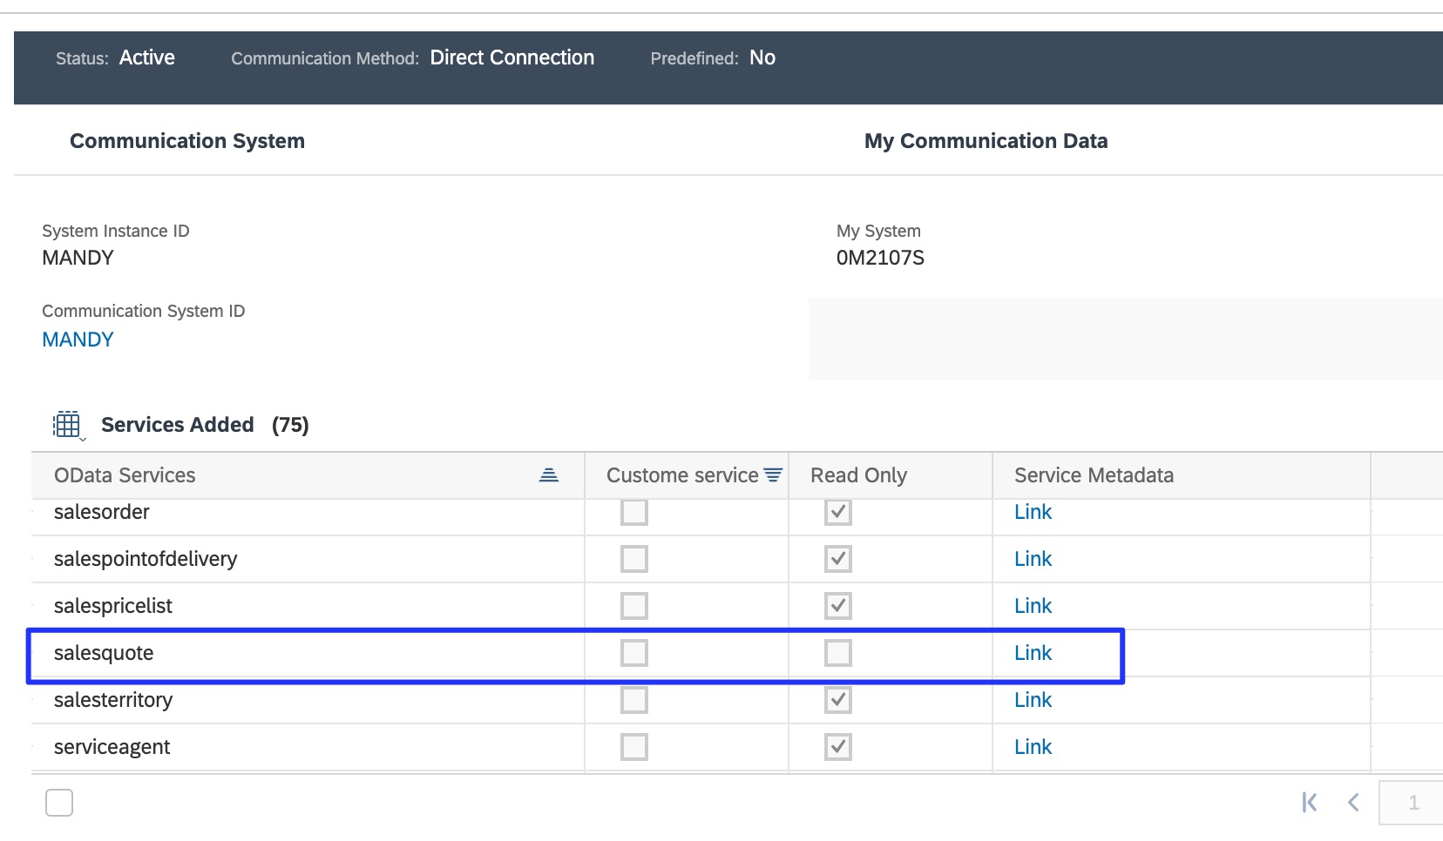Click the select-all checkbox below the table
Image resolution: width=1443 pixels, height=841 pixels.
coord(58,802)
